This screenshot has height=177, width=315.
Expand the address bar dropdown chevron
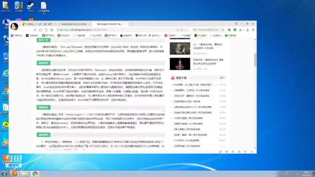(186, 30)
